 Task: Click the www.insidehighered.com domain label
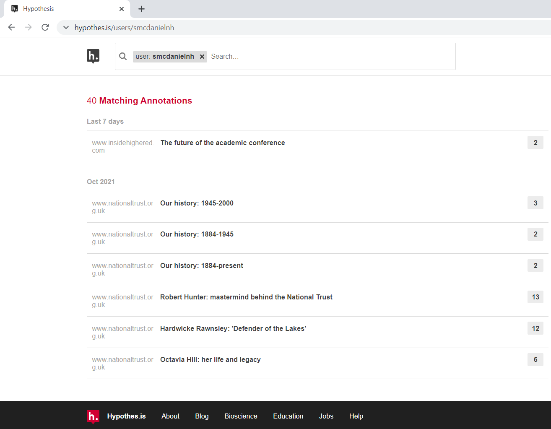point(122,146)
